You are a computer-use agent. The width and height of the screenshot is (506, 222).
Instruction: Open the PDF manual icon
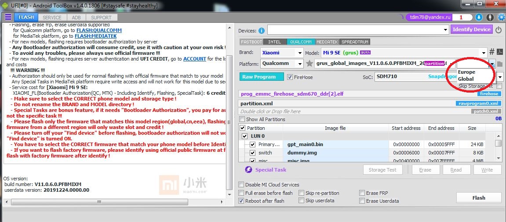[x=499, y=52]
